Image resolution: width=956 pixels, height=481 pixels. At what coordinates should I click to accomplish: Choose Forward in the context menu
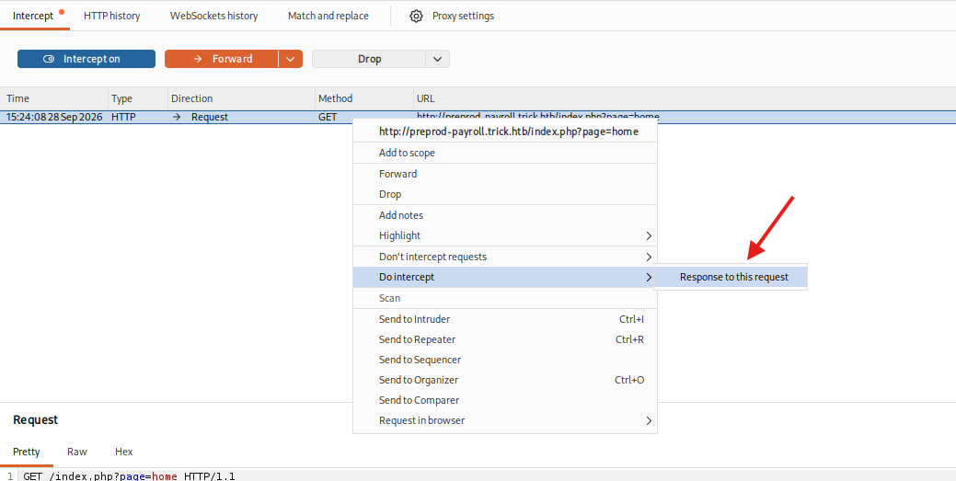point(505,174)
